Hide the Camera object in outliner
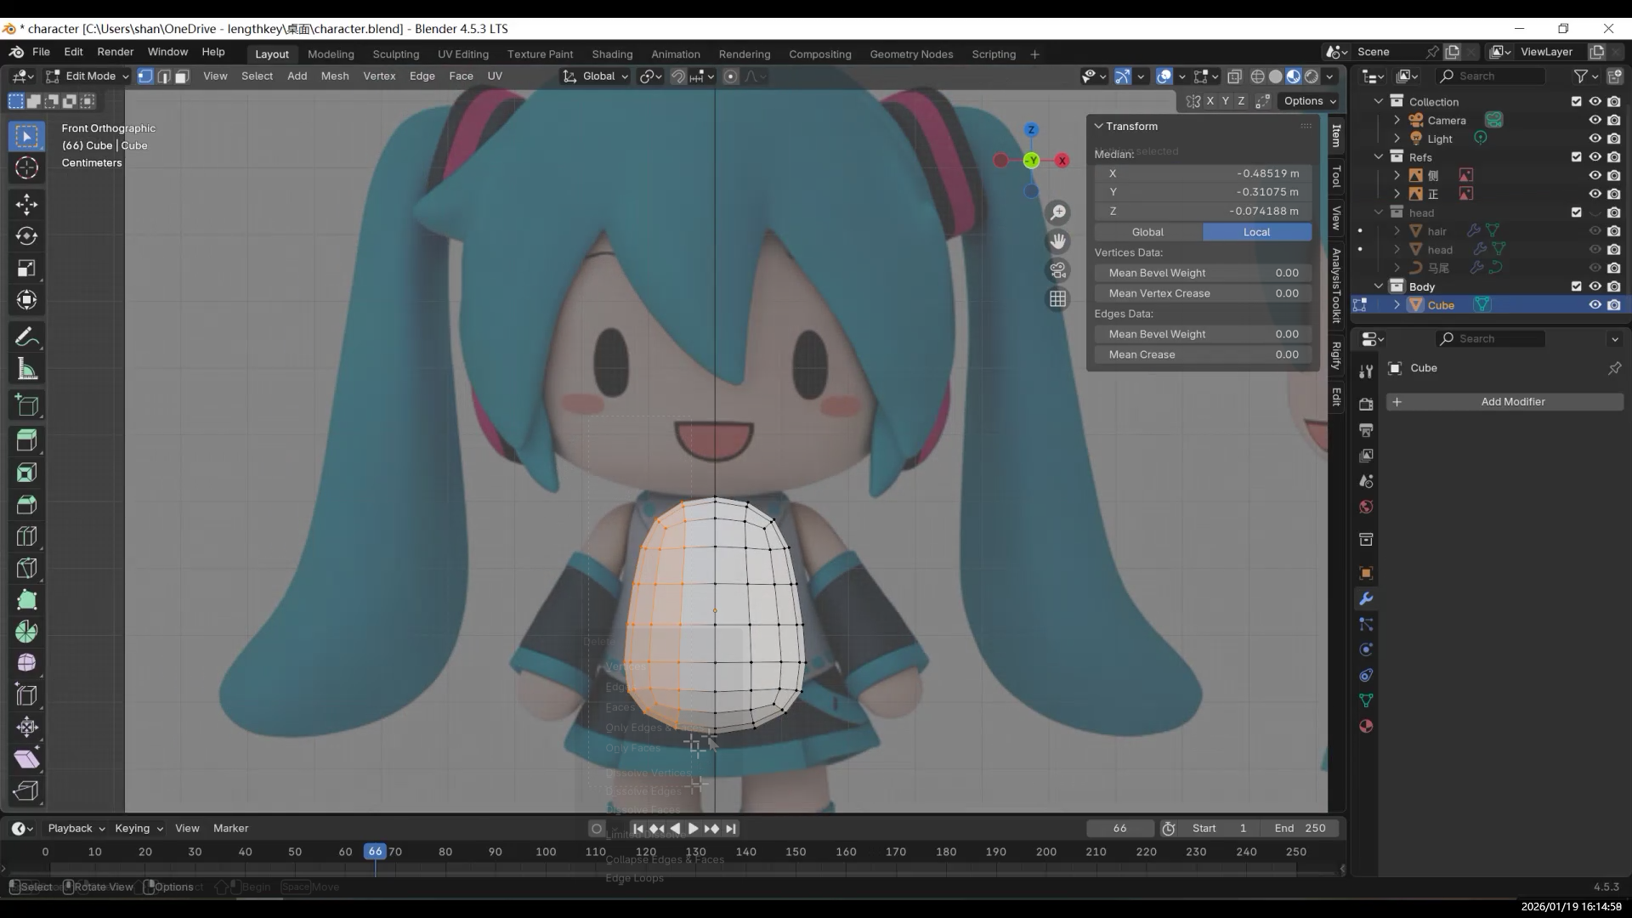 [x=1595, y=121]
